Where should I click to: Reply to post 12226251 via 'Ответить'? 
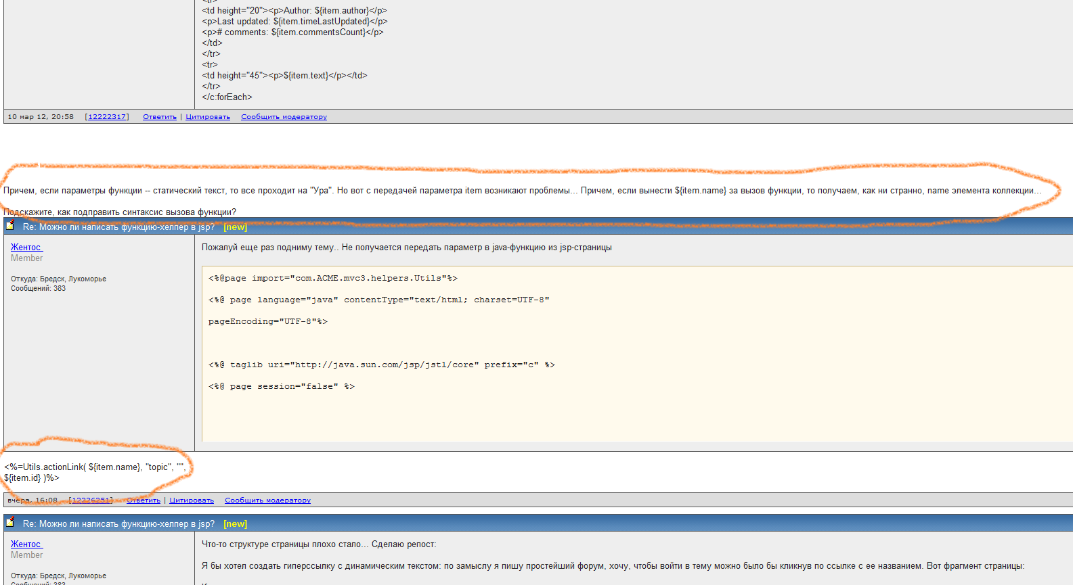pyautogui.click(x=144, y=500)
